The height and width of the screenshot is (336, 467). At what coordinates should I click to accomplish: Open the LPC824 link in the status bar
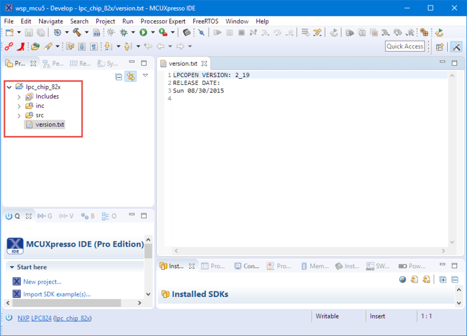click(42, 318)
